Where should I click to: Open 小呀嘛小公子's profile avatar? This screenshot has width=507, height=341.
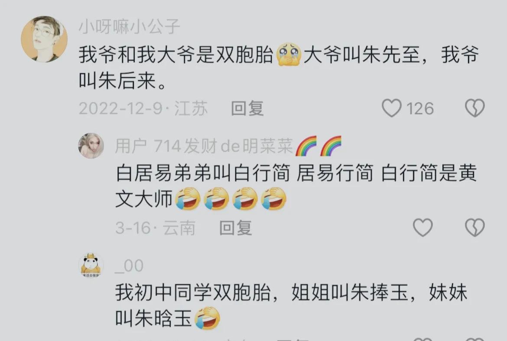(x=44, y=39)
